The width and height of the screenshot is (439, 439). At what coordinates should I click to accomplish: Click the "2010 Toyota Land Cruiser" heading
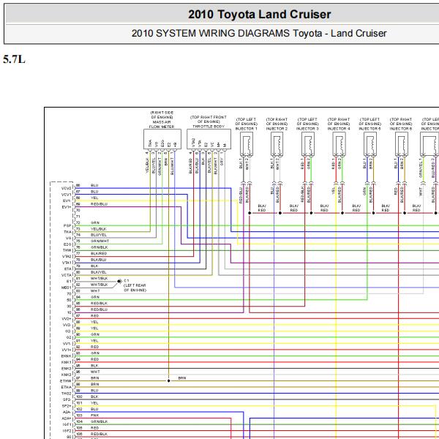(259, 15)
